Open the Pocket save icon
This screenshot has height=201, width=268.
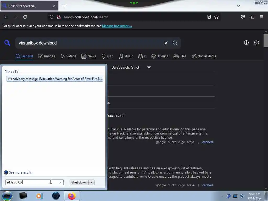pos(243,17)
